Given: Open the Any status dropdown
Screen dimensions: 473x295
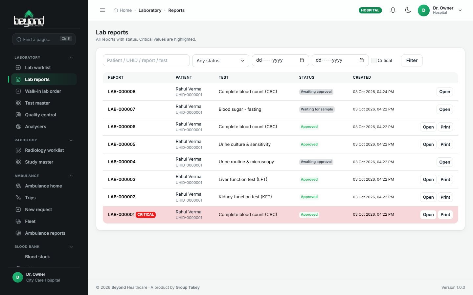Looking at the screenshot, I should (x=221, y=61).
